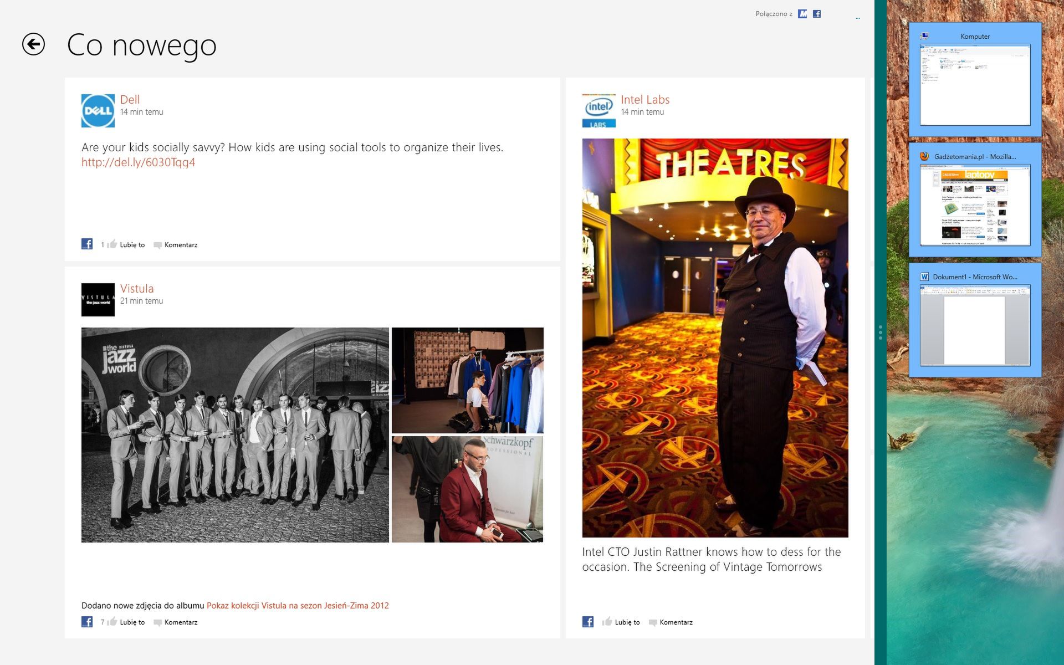Open the Dell page name link

click(x=130, y=100)
